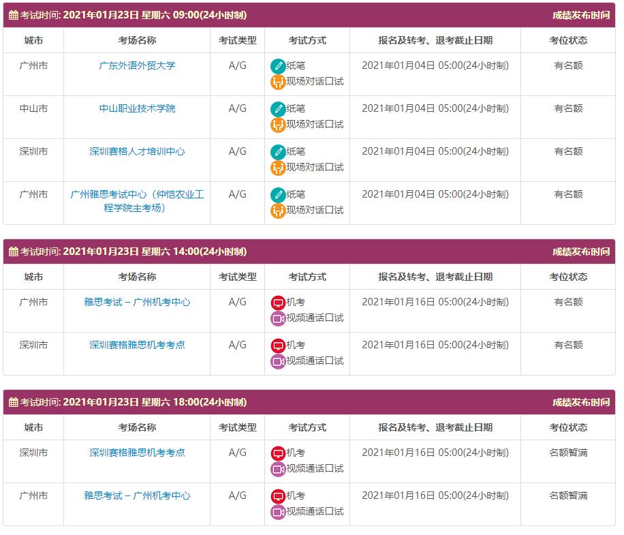The height and width of the screenshot is (535, 624).
Task: Open the 中山职业技术学院 test center link
Action: tap(137, 108)
